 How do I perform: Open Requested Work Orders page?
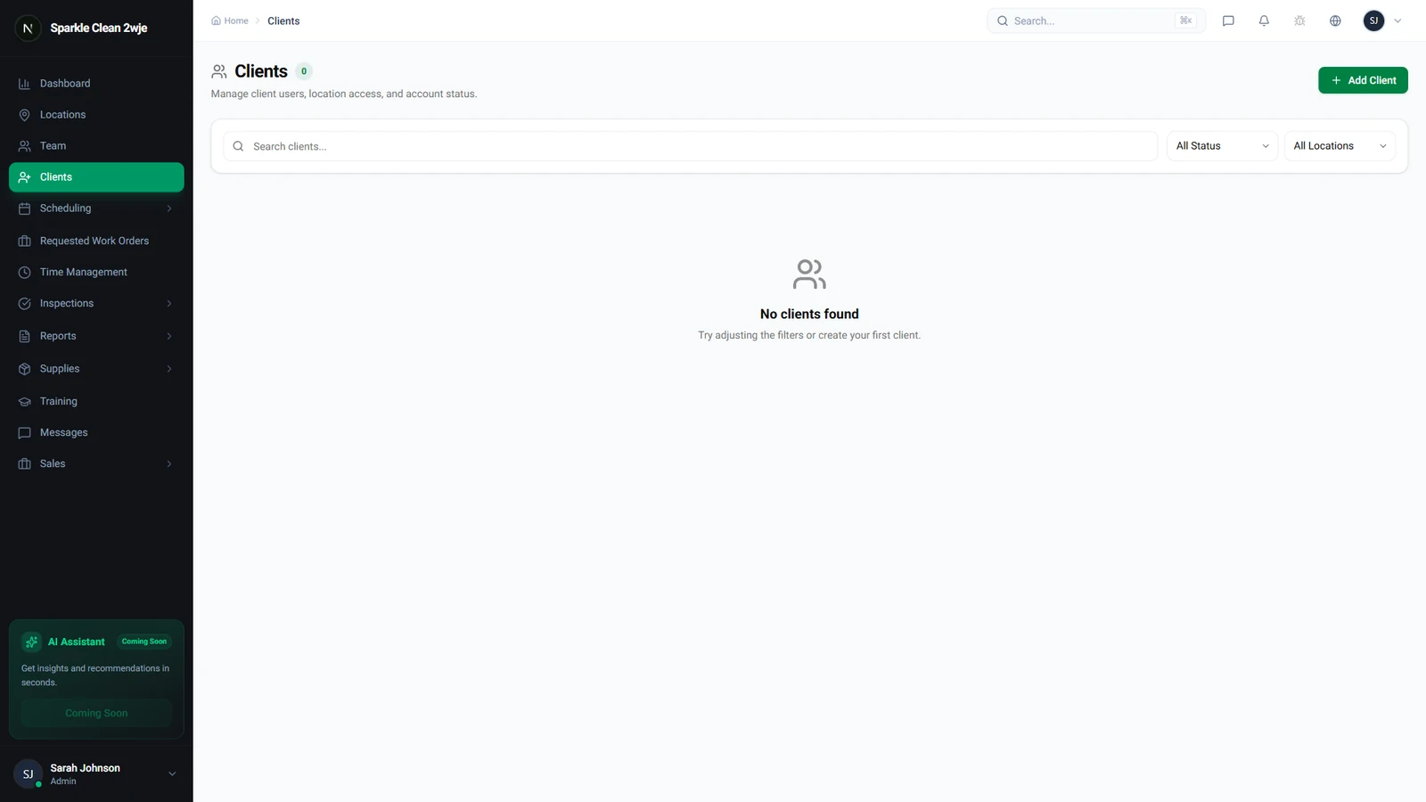96,241
